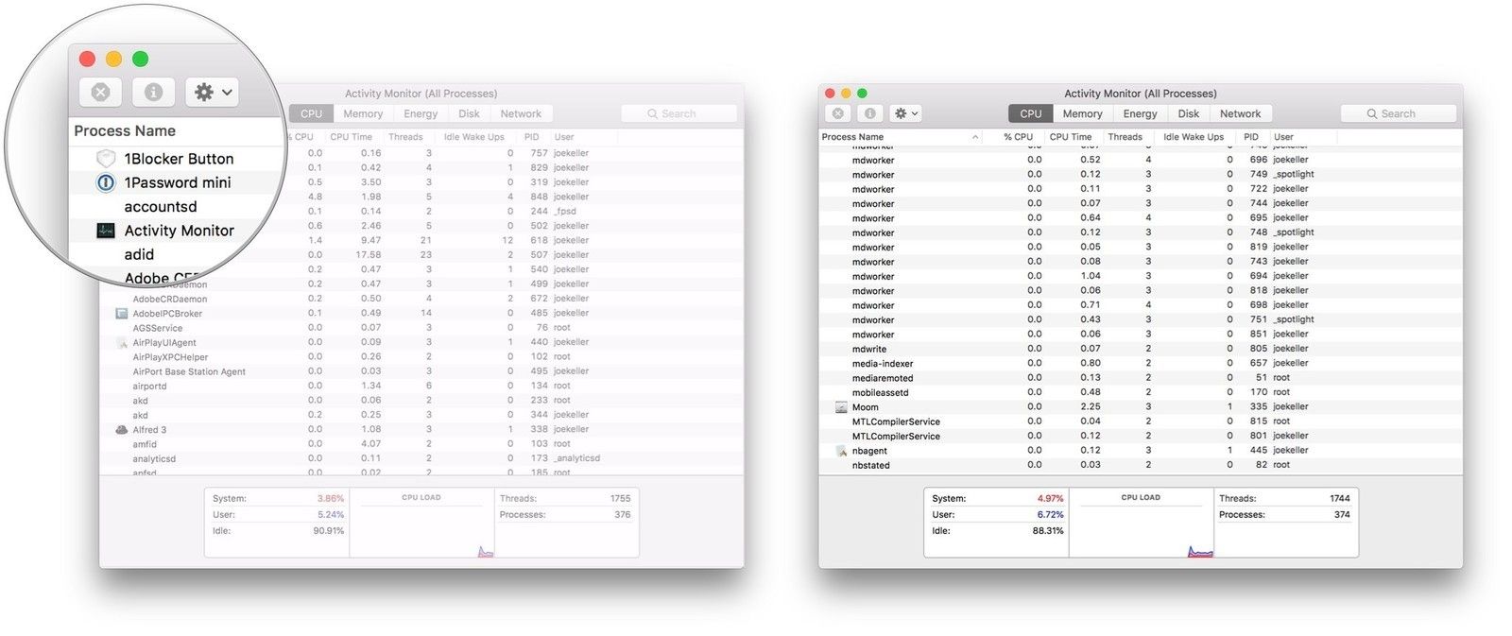This screenshot has height=636, width=1512.
Task: Select mdworker row with PID 694
Action: coord(1141,276)
